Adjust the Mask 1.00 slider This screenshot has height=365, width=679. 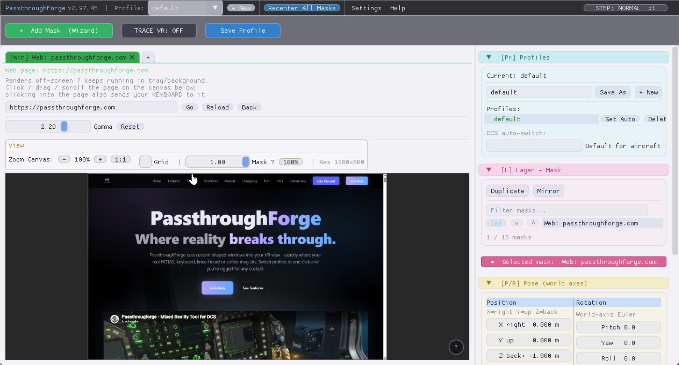(217, 162)
